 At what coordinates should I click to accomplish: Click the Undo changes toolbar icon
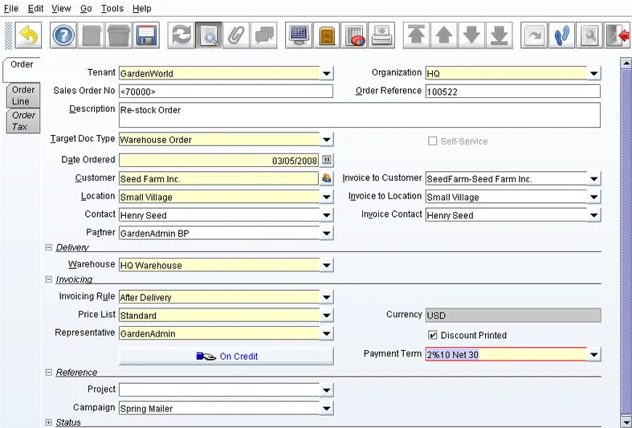point(28,35)
